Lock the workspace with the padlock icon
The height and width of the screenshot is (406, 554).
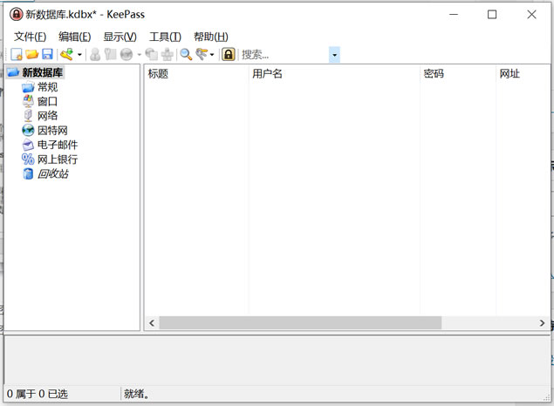pyautogui.click(x=229, y=54)
